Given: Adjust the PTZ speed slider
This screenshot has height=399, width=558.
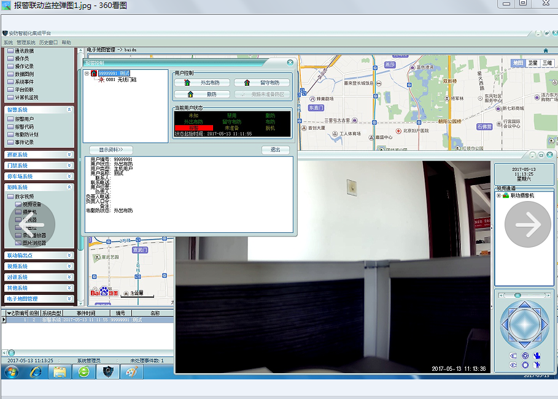Looking at the screenshot, I should [x=518, y=295].
